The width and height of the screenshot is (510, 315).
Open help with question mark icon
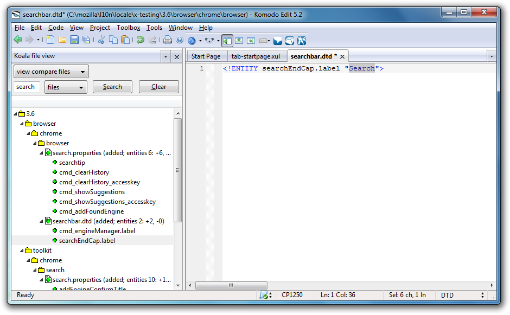pyautogui.click(x=180, y=40)
